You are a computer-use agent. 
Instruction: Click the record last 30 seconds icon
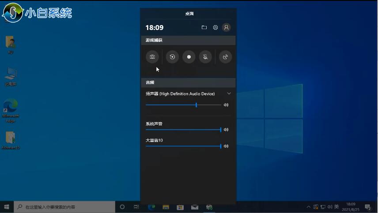pos(172,57)
